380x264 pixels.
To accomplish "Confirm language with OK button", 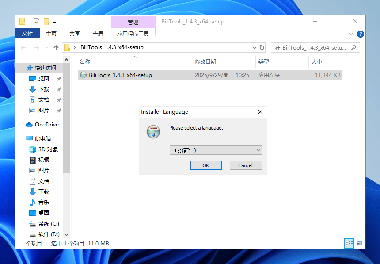I will click(206, 165).
